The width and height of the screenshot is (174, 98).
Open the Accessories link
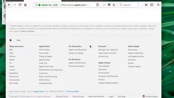click(x=14, y=80)
